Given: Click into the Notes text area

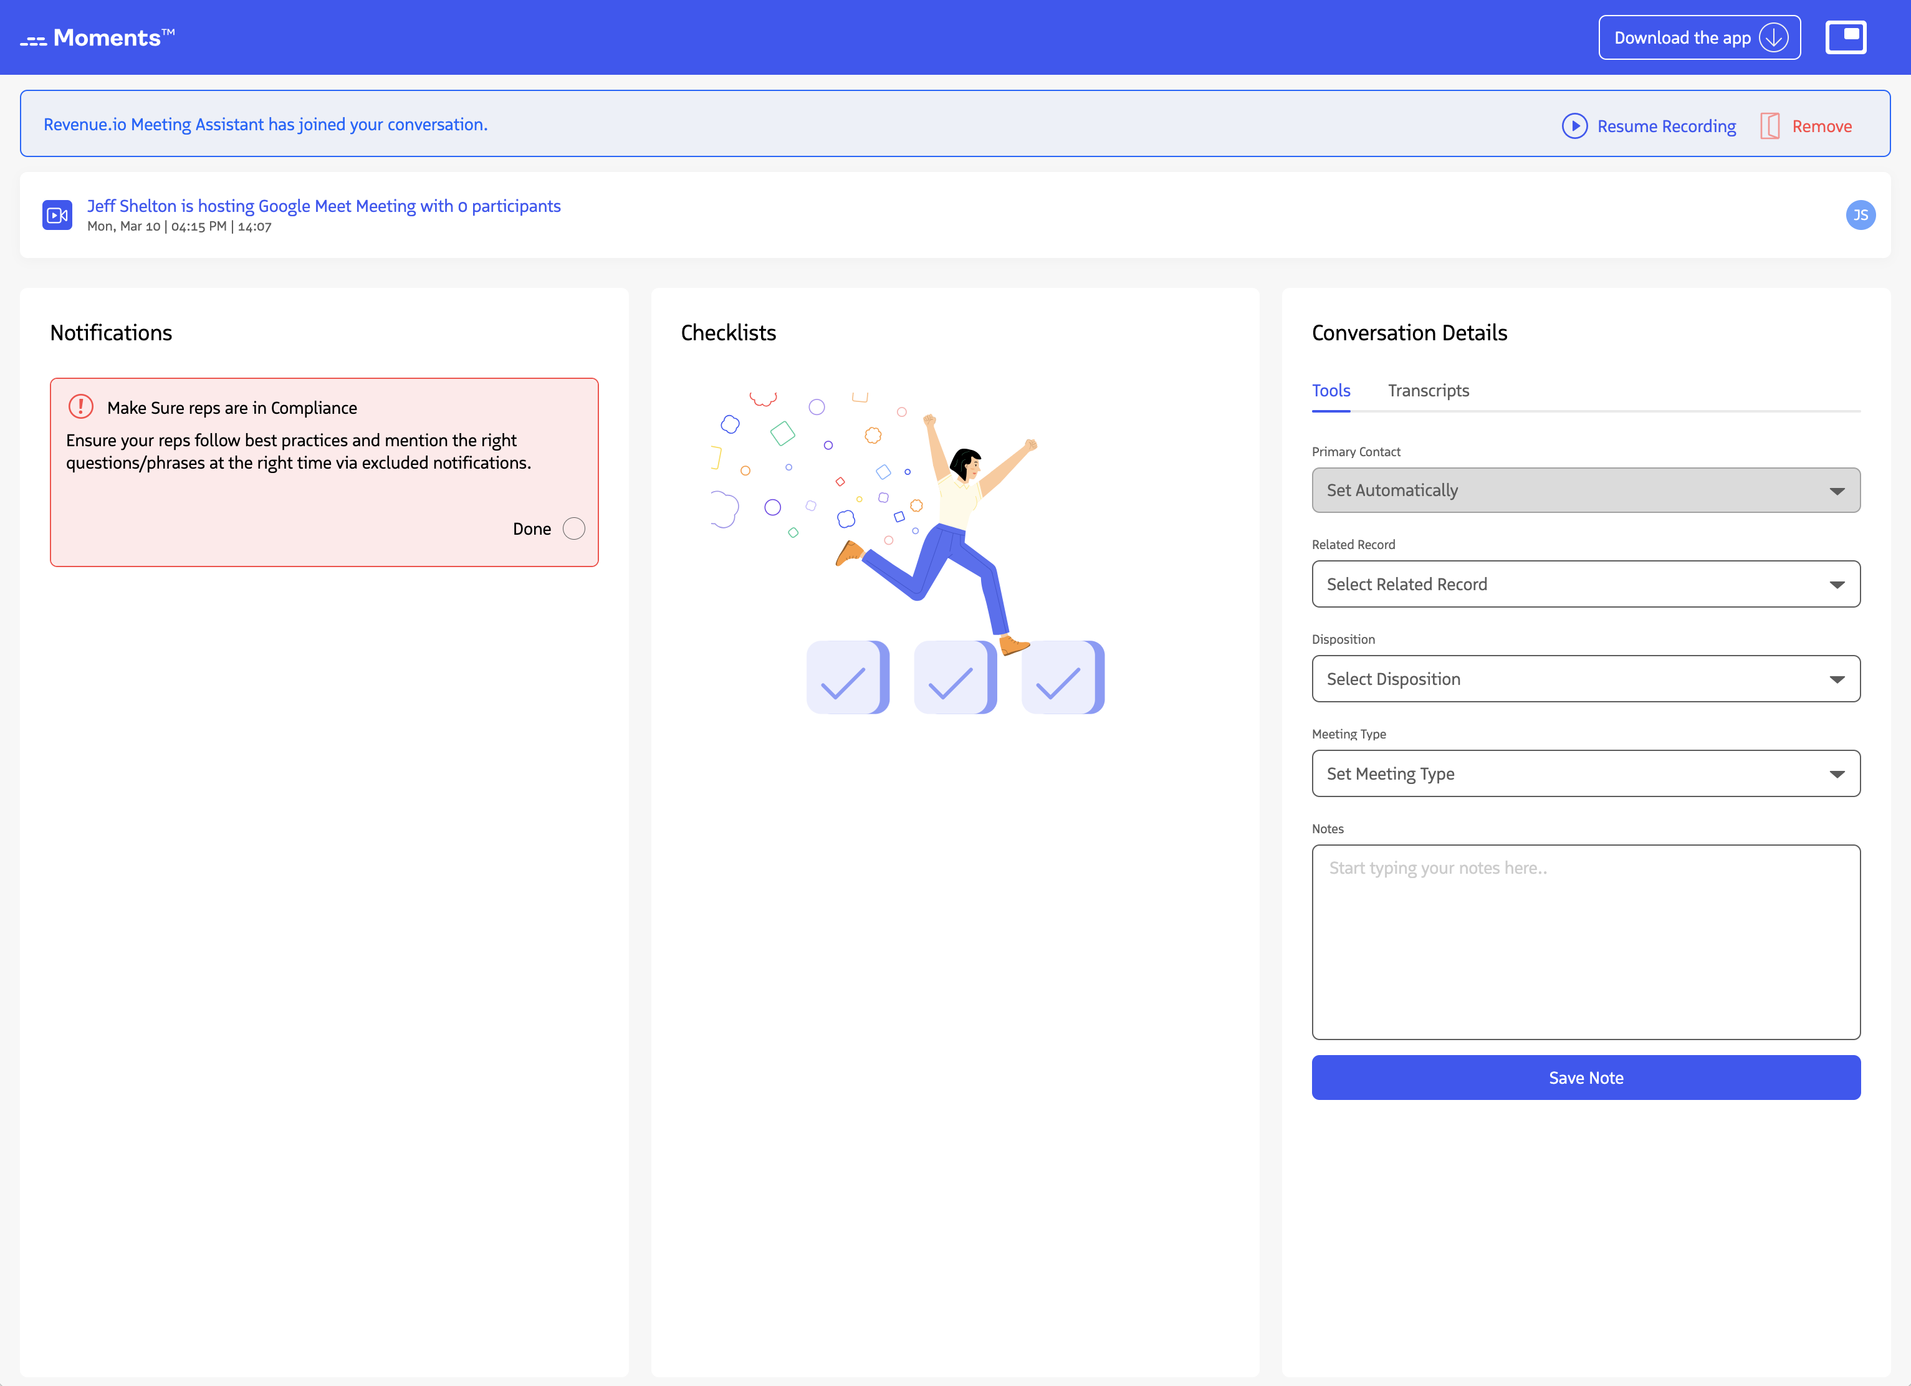Looking at the screenshot, I should [1585, 942].
